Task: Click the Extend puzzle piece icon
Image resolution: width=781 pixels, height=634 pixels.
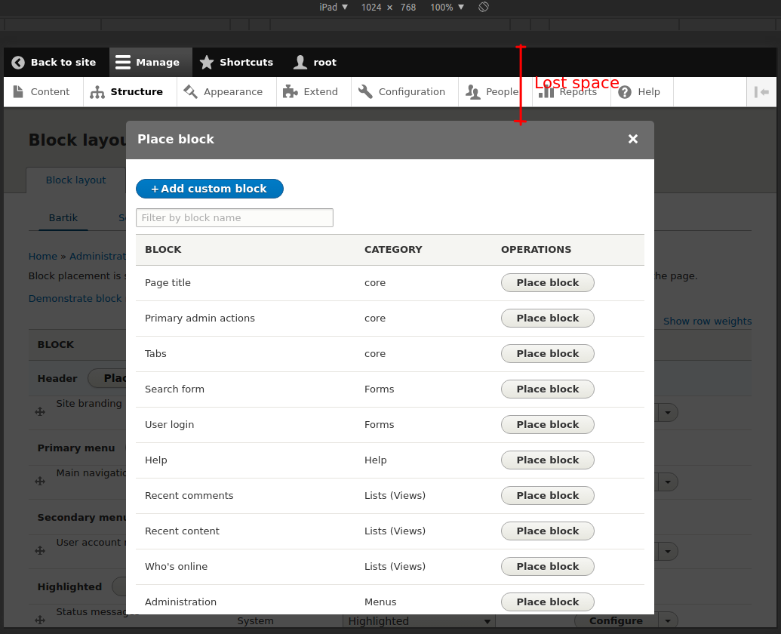Action: (x=290, y=91)
